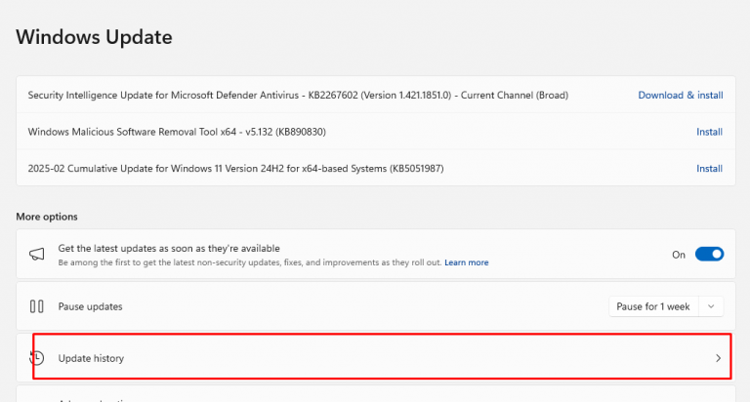The width and height of the screenshot is (750, 402).
Task: Expand the pause duration chevron arrow
Action: coord(712,306)
